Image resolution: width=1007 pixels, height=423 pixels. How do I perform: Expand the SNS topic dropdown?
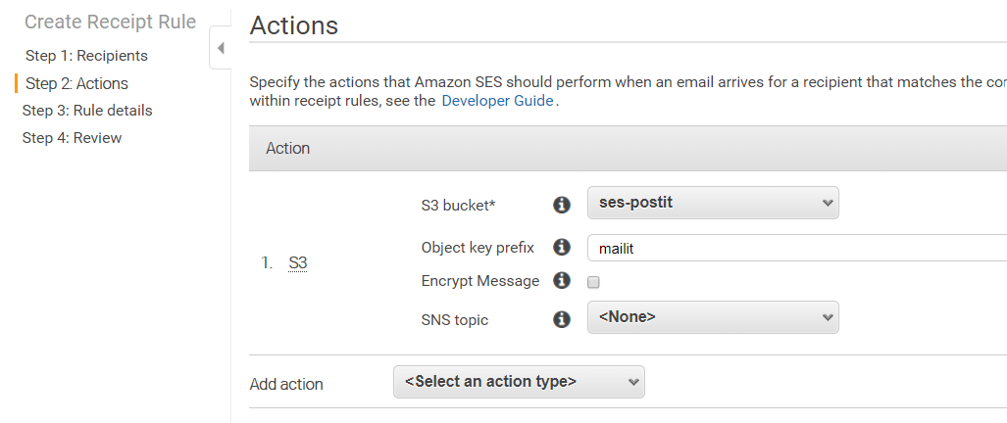click(x=713, y=317)
